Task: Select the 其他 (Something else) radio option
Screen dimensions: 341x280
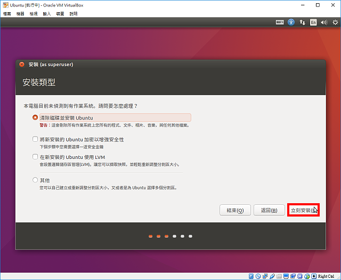Action: pyautogui.click(x=35, y=180)
